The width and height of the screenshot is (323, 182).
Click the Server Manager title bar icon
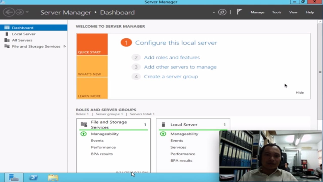coord(3,2)
